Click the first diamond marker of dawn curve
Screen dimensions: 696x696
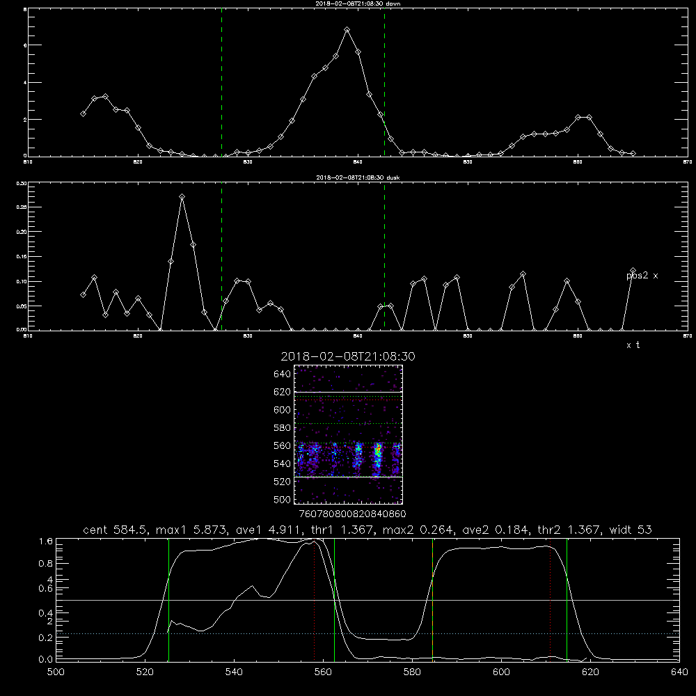(x=83, y=113)
